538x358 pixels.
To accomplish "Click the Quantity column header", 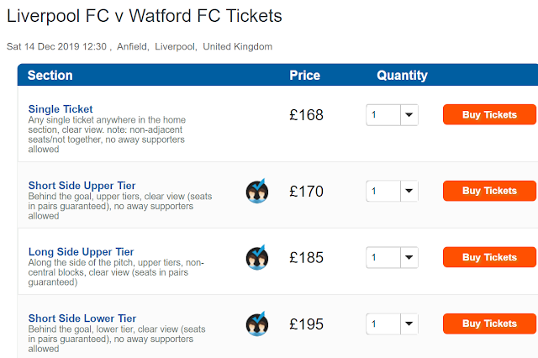I will coord(402,76).
